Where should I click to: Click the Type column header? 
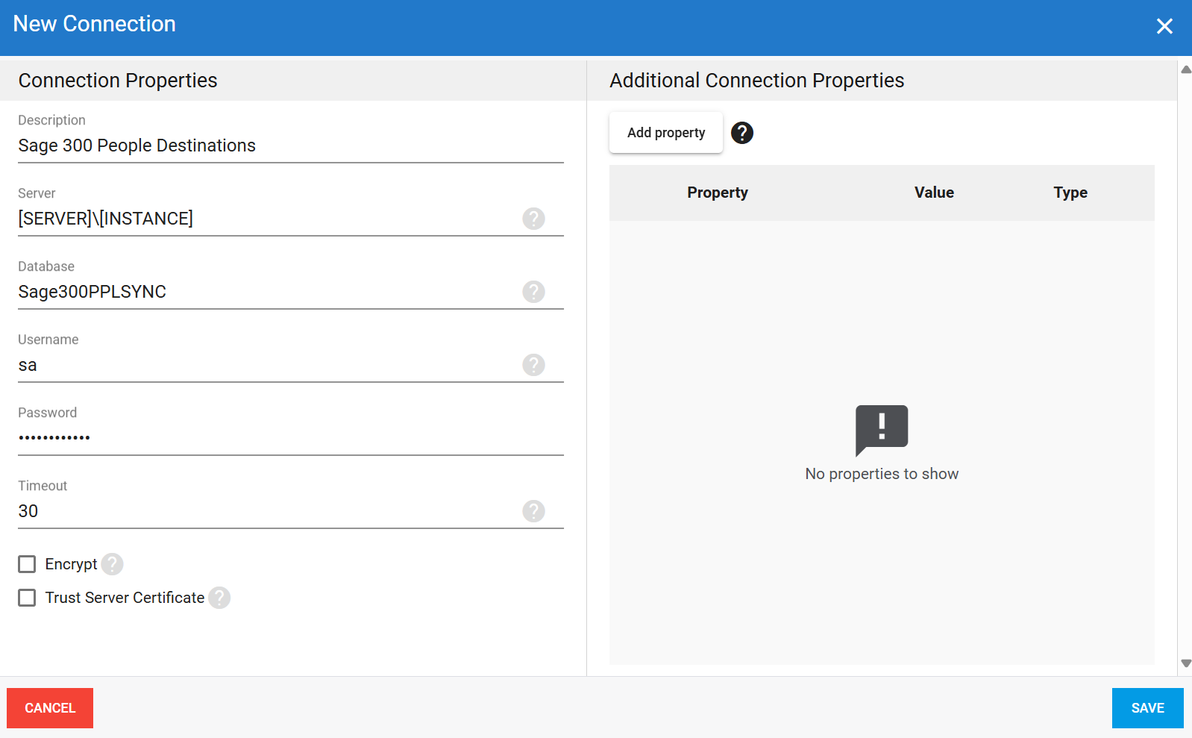point(1070,193)
